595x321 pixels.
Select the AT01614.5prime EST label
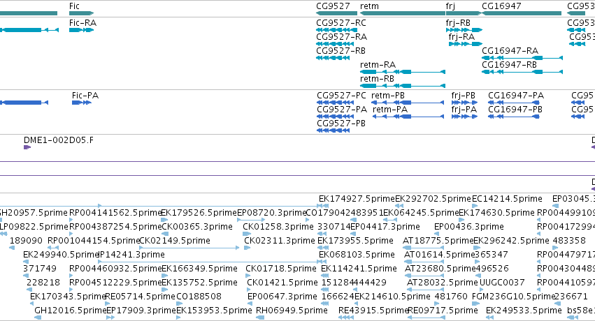(x=439, y=255)
